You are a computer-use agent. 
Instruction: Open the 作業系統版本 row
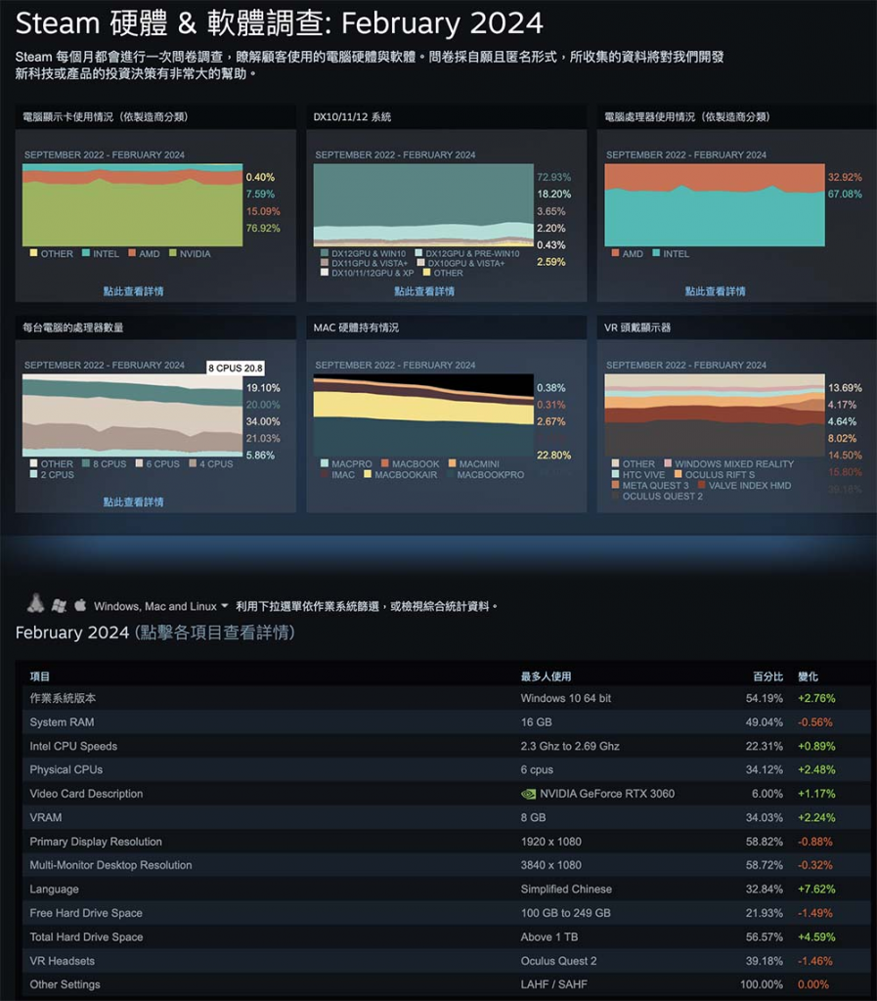[x=446, y=698]
